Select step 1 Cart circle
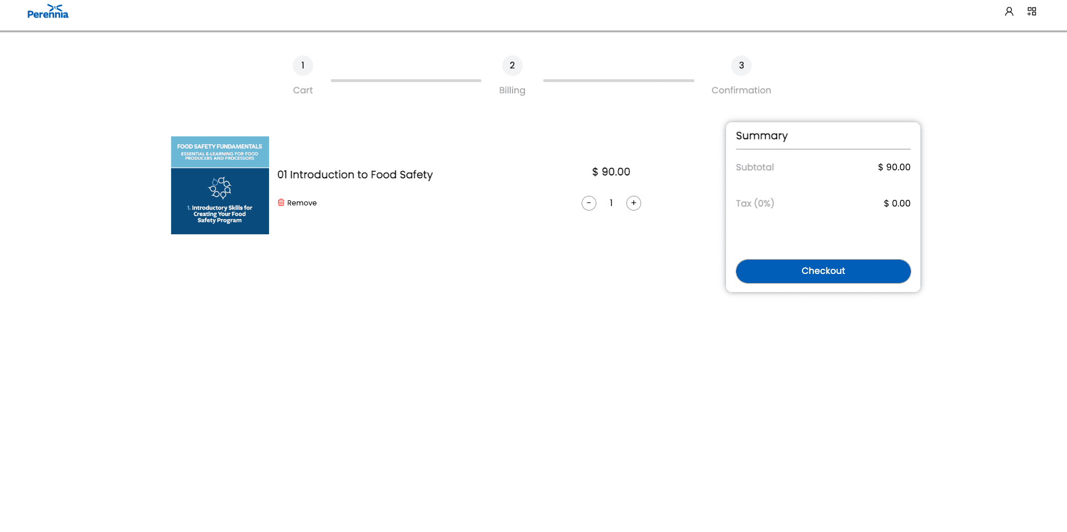1067x532 pixels. pos(303,66)
